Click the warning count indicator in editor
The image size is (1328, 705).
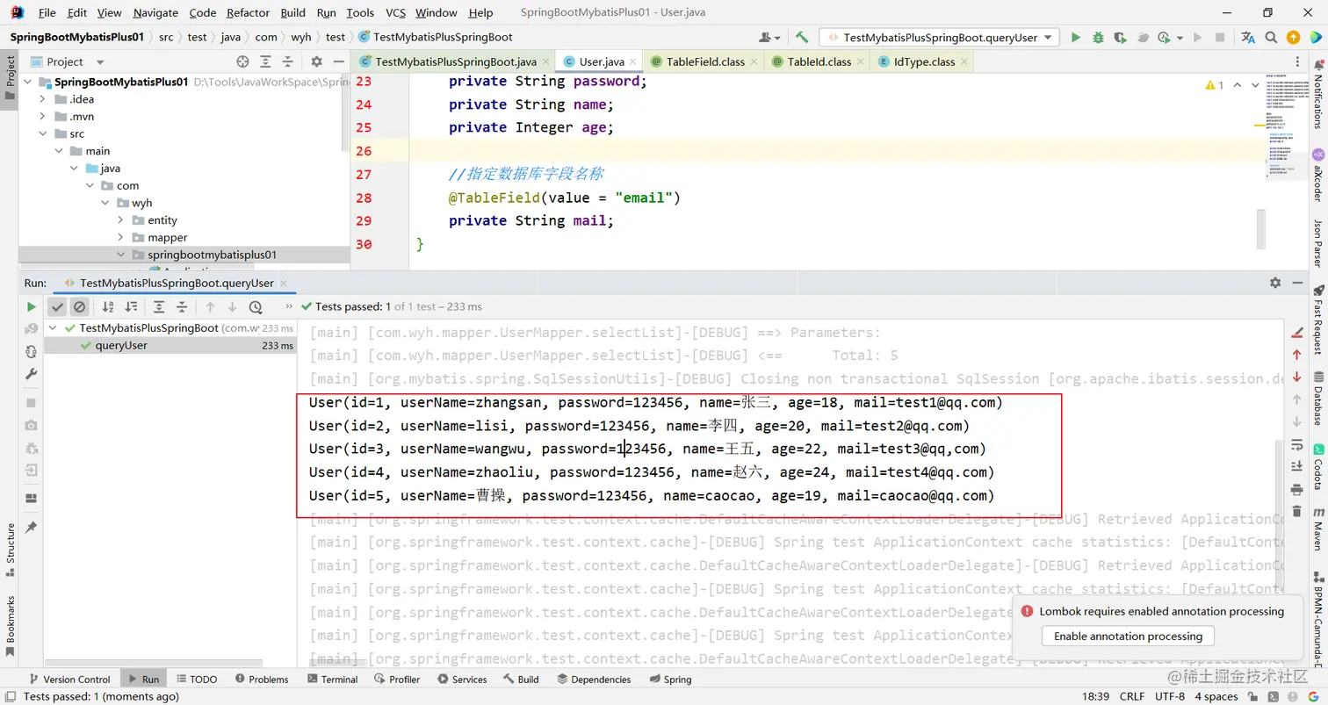(1216, 85)
